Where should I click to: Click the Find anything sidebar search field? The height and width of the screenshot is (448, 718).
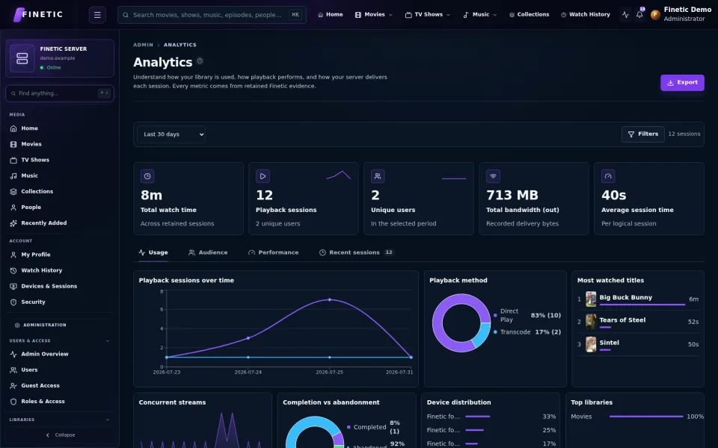[60, 93]
